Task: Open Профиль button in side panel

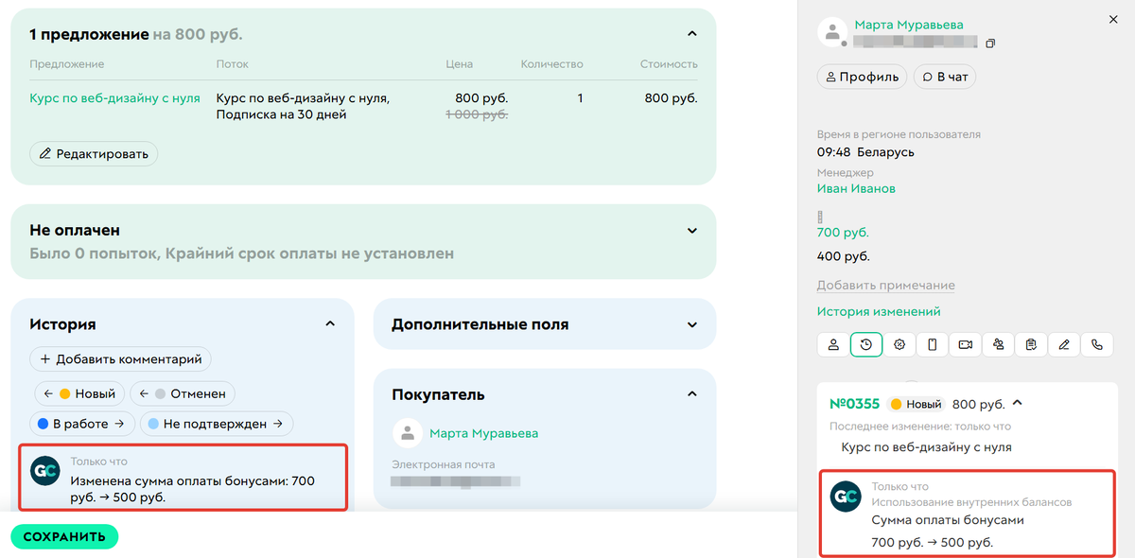Action: 863,77
